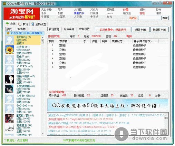Click 种子(单击修改) column header
Viewport: 175px width, 146px height.
point(145,41)
